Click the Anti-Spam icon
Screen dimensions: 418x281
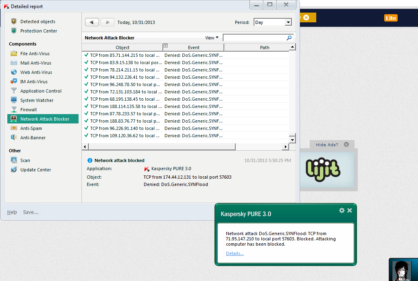(x=14, y=128)
